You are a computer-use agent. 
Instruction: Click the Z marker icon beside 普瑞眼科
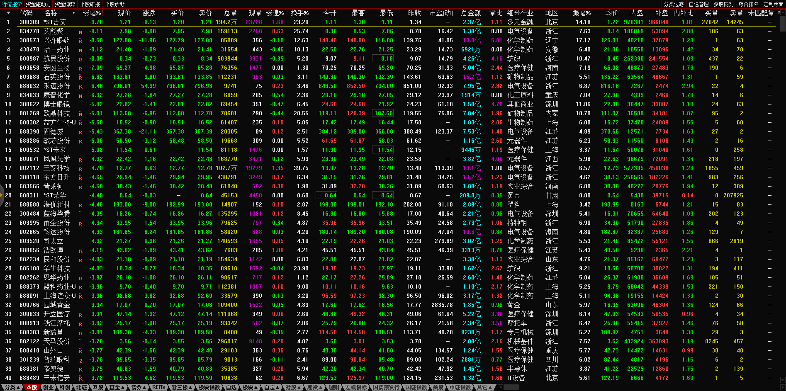[x=80, y=360]
